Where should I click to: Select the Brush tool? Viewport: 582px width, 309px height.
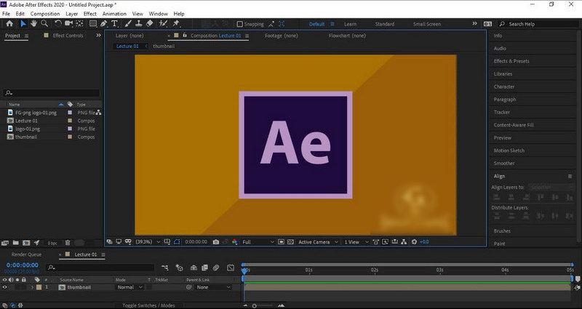128,23
